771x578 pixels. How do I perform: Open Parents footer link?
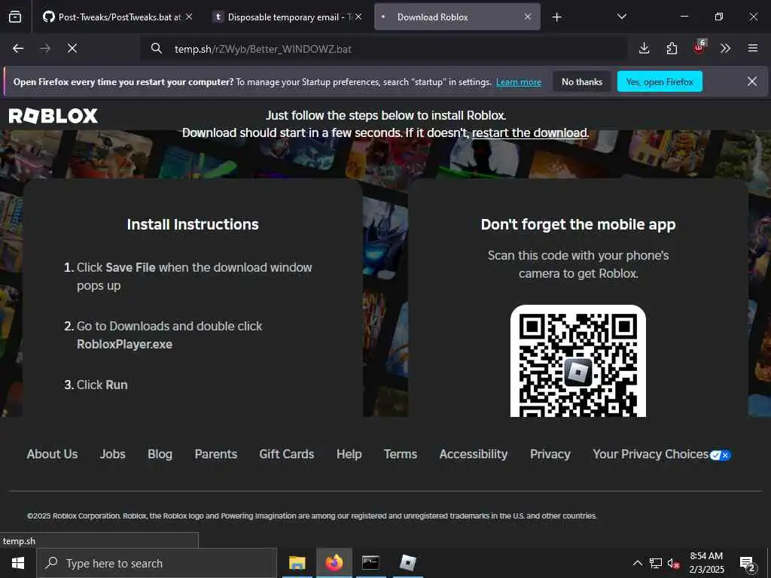click(x=216, y=454)
